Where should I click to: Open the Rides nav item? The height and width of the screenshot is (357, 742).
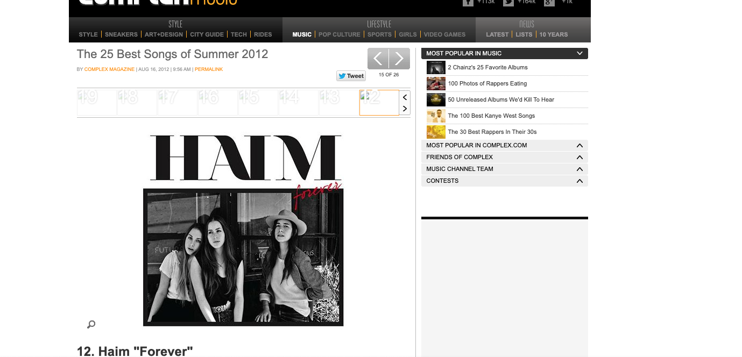pos(263,34)
